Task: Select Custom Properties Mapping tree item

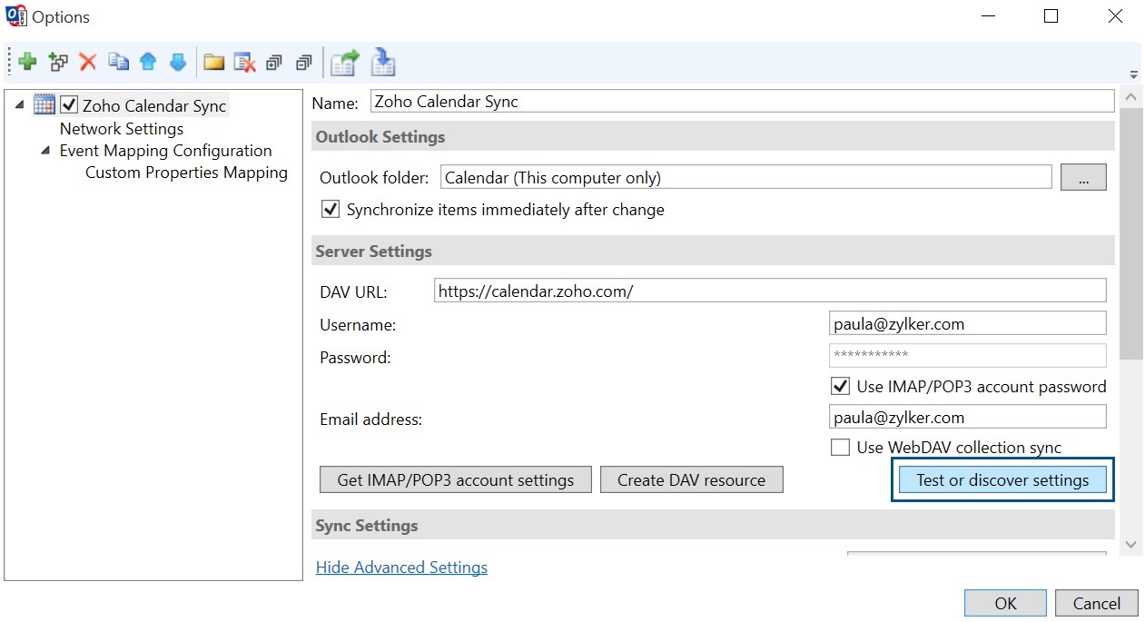Action: coord(186,173)
